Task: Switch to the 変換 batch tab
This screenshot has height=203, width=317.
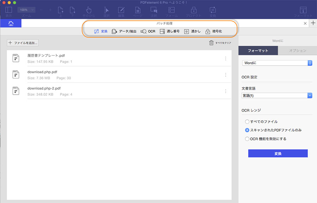Action: [101, 31]
